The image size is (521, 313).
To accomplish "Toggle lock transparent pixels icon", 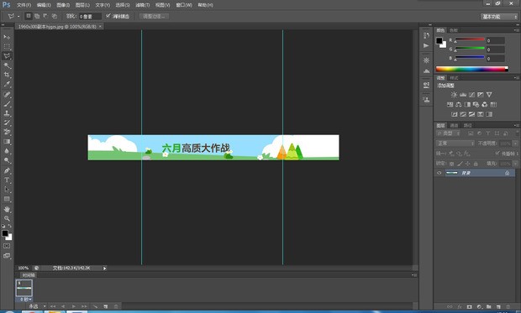I will (451, 164).
